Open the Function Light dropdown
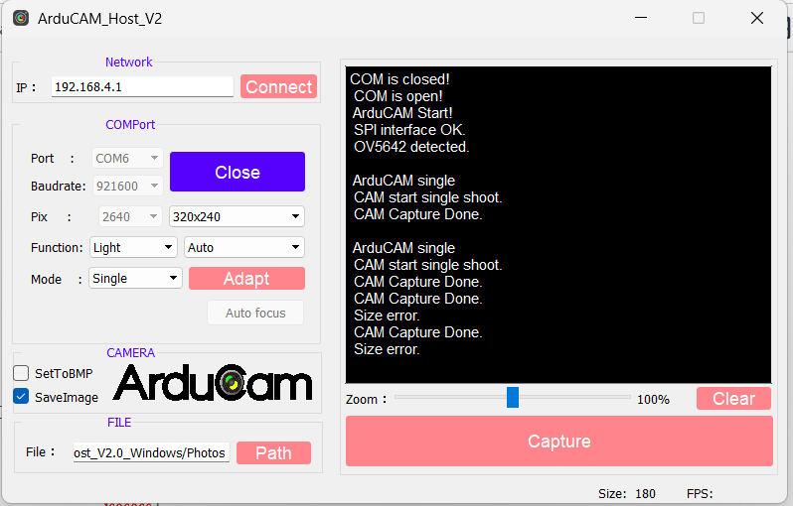 point(133,247)
